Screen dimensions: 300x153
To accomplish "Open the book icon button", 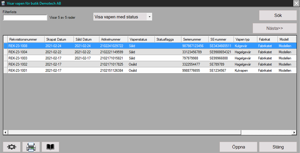I will tap(50, 147).
